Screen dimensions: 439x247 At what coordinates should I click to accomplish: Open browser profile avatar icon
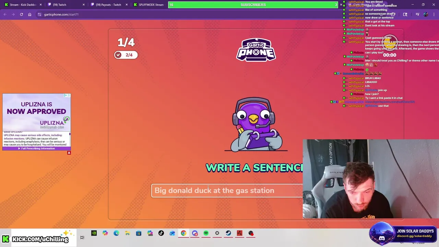pos(426,14)
